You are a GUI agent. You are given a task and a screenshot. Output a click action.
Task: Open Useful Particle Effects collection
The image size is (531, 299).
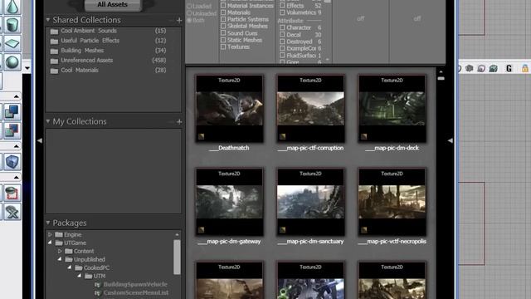click(x=90, y=41)
